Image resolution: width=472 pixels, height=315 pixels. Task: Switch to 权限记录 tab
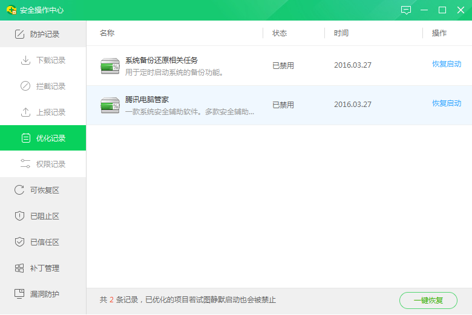pos(43,164)
